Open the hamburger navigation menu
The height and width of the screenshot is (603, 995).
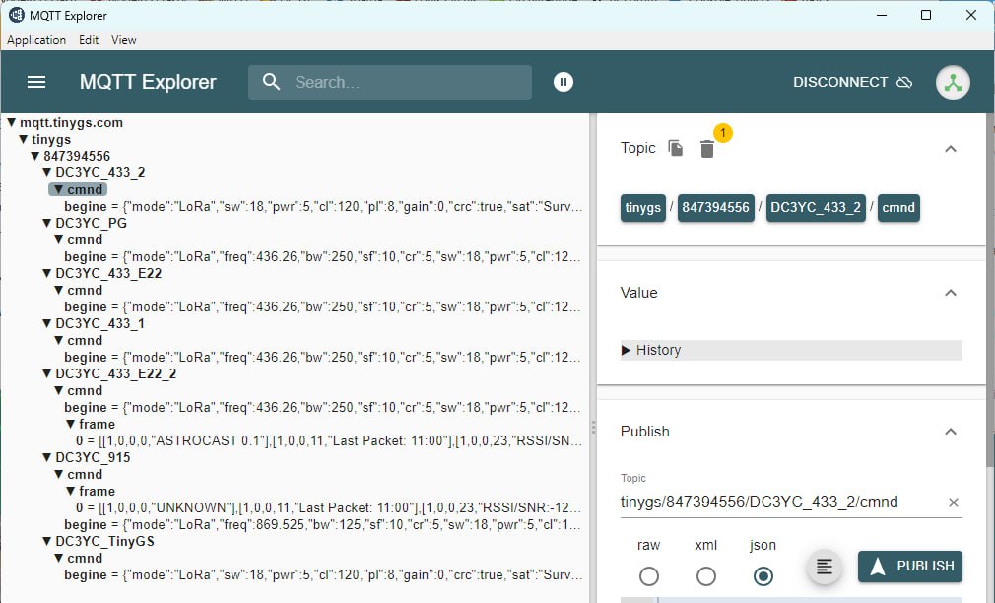(36, 82)
